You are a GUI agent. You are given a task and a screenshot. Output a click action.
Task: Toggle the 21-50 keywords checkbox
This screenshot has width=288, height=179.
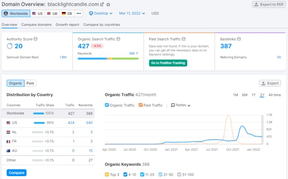[160, 174]
